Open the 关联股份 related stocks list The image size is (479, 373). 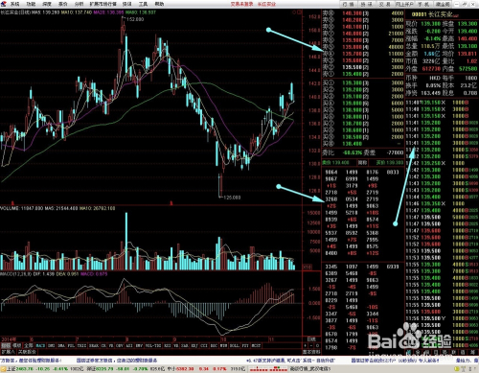27,352
